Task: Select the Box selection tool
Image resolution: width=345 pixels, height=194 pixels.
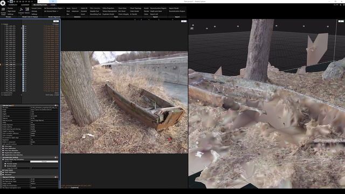Action: coord(68,14)
